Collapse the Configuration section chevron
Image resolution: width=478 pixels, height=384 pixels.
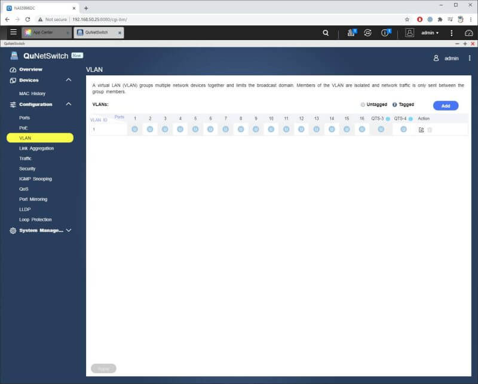tap(69, 104)
